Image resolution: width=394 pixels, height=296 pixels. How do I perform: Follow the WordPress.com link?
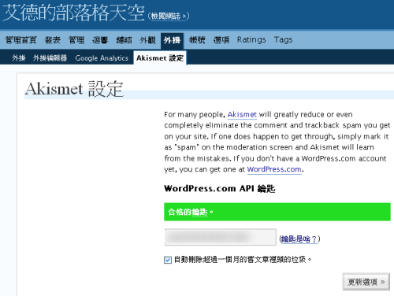click(x=274, y=169)
